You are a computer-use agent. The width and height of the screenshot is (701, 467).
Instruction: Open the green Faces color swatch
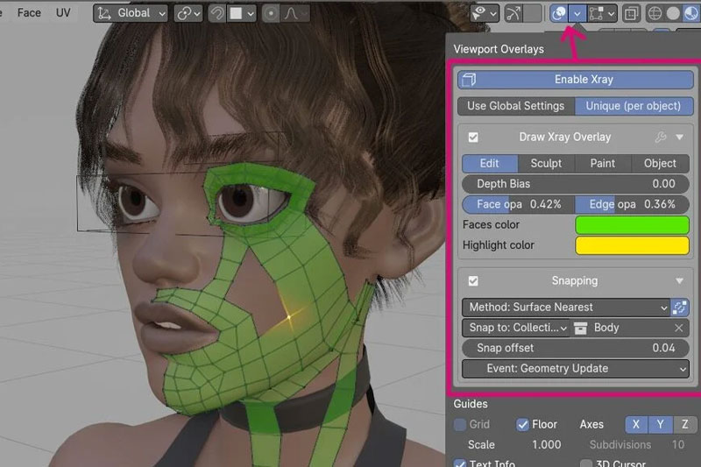click(x=632, y=225)
